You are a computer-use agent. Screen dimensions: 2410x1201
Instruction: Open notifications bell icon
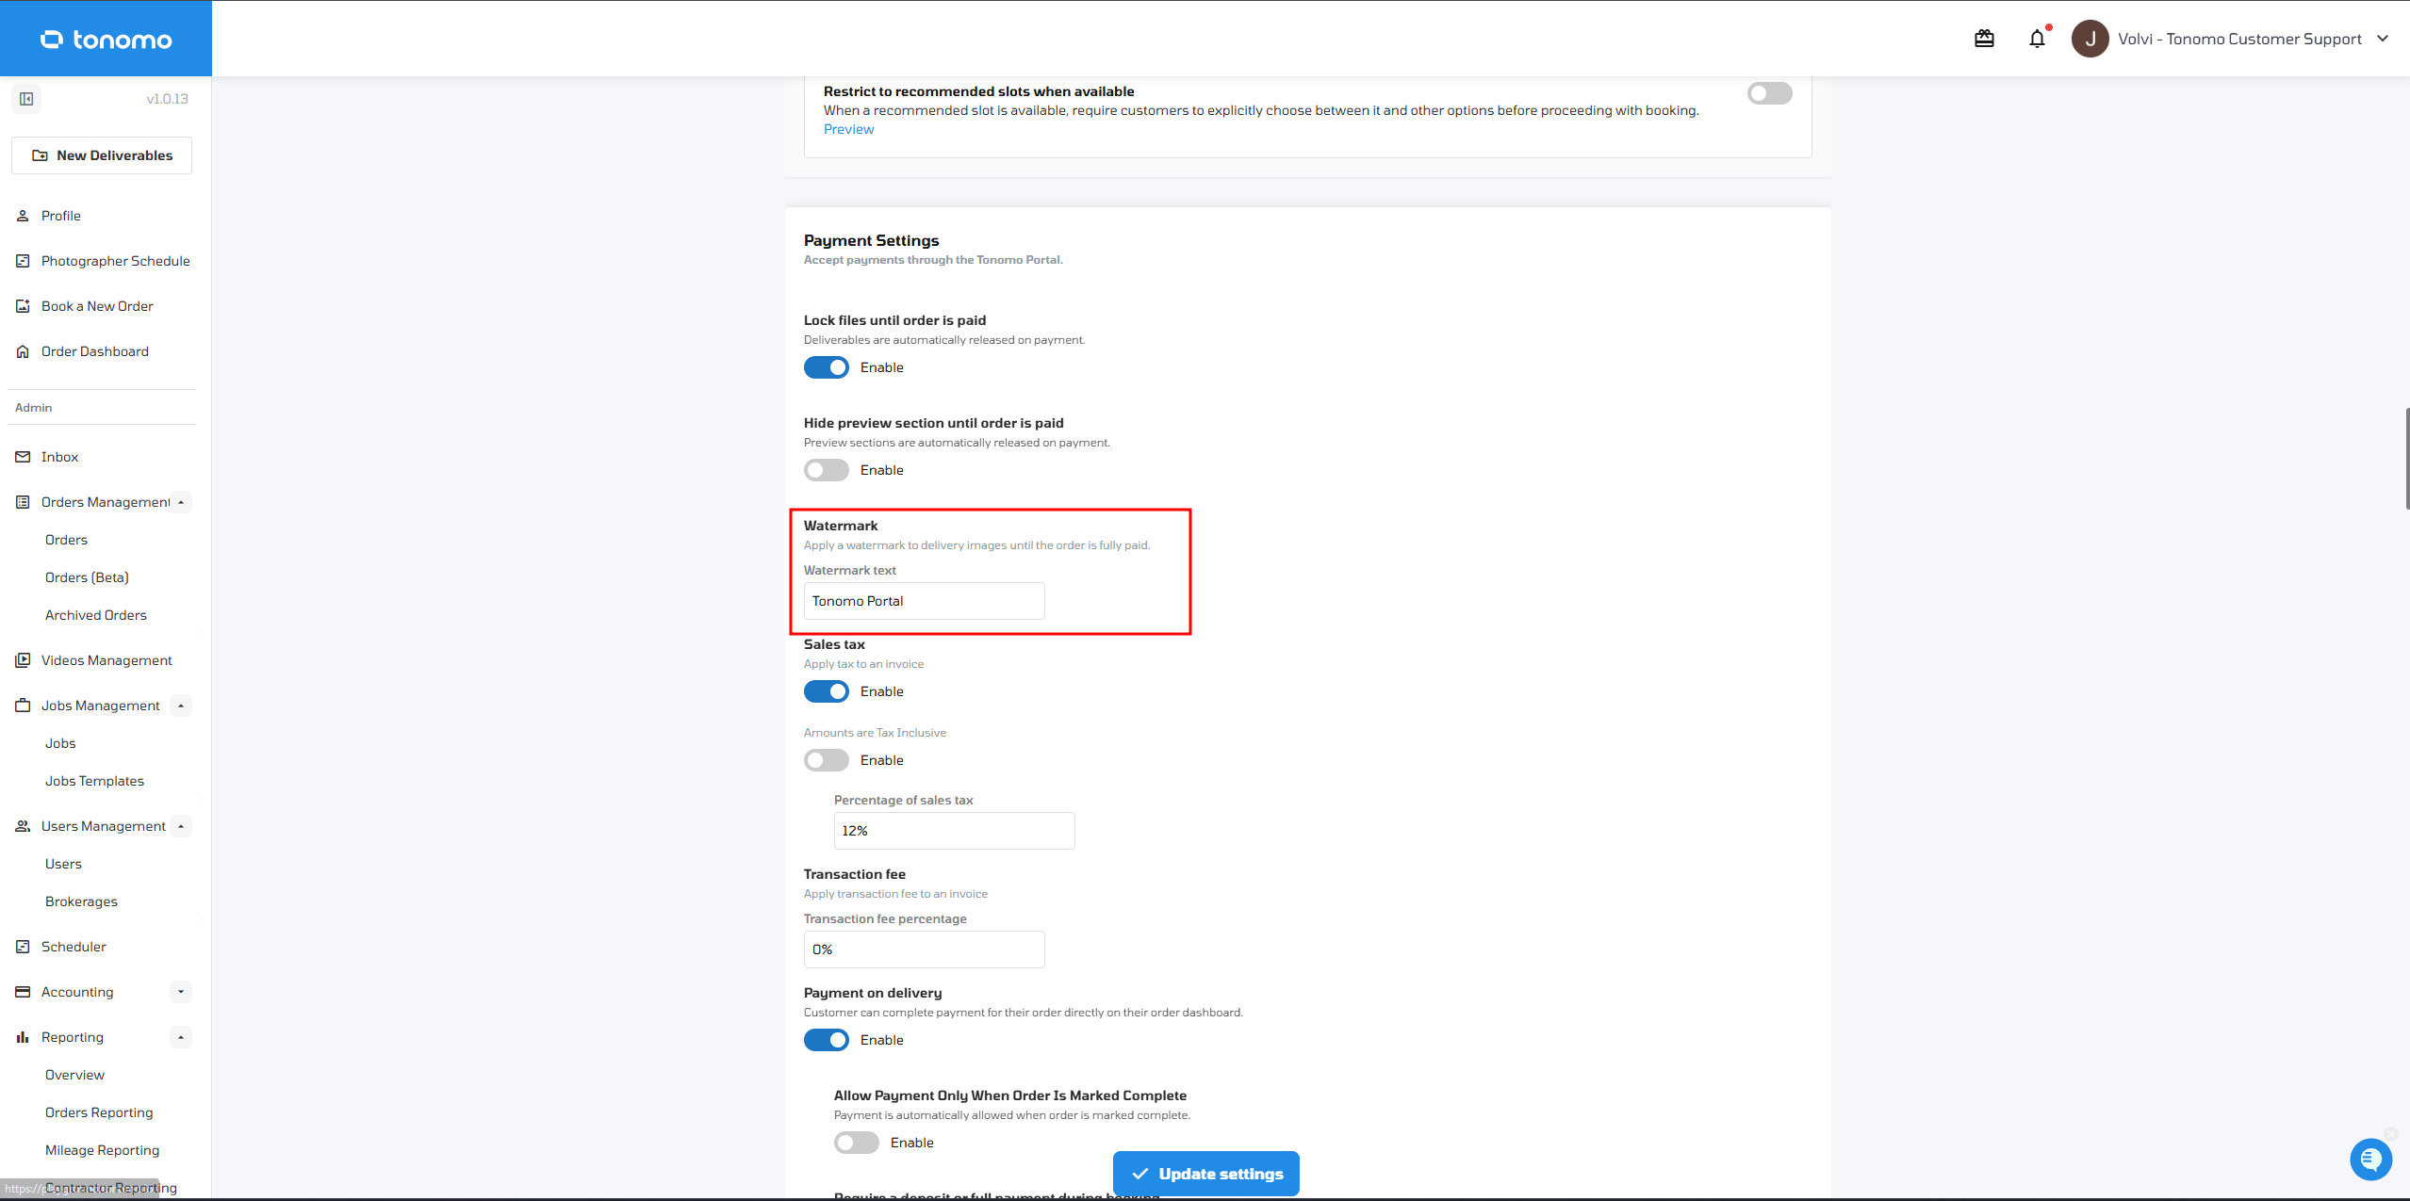coord(2037,39)
